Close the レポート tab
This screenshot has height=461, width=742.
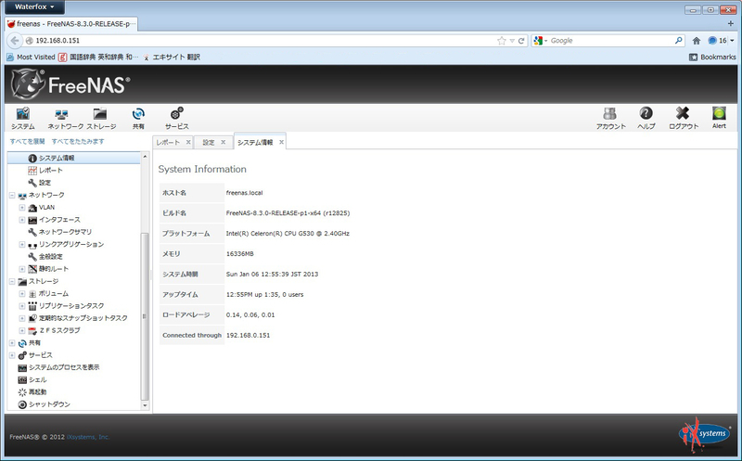tap(188, 142)
